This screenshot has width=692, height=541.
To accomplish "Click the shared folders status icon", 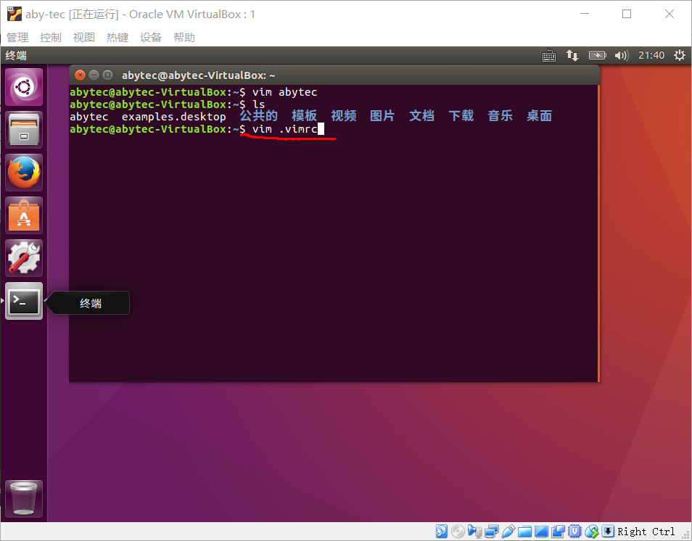I will 524,532.
